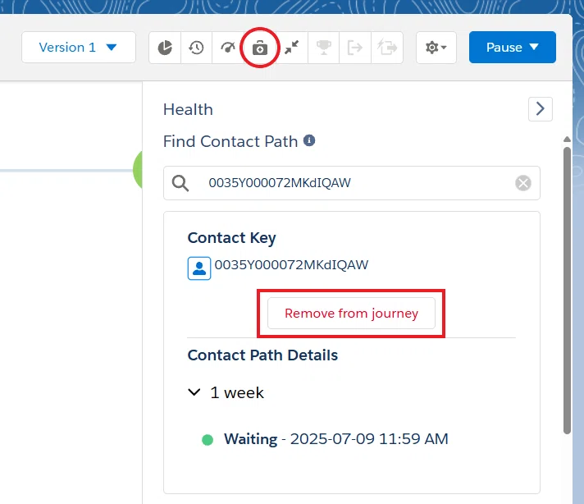Click the contact key search field
Image resolution: width=584 pixels, height=504 pixels.
[x=352, y=183]
